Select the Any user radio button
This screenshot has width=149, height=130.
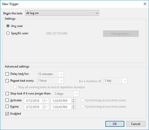[8, 26]
